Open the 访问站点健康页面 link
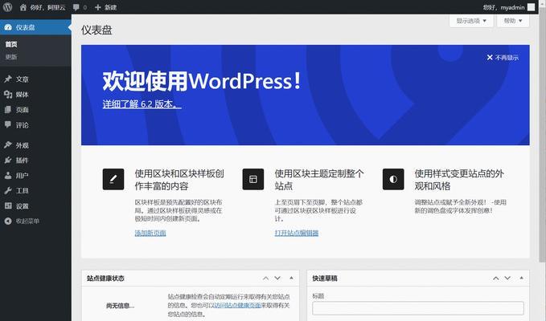 (x=237, y=305)
